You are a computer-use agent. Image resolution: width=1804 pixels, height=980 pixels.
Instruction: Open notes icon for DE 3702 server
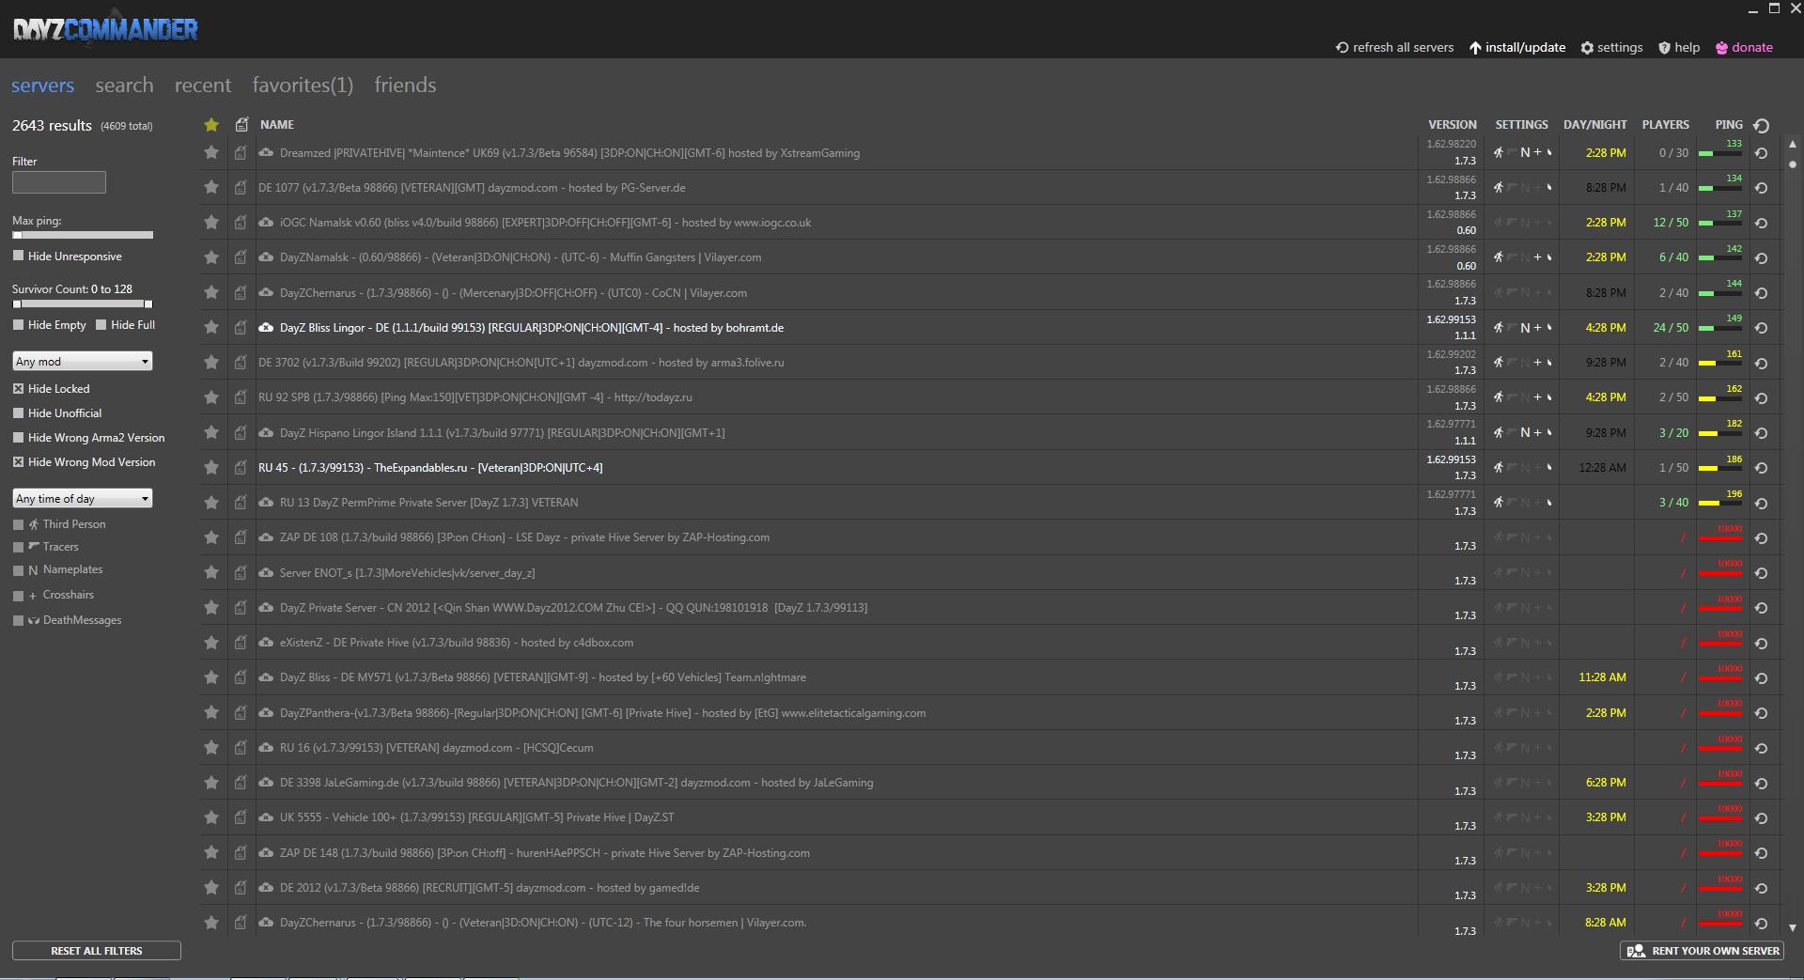[241, 362]
